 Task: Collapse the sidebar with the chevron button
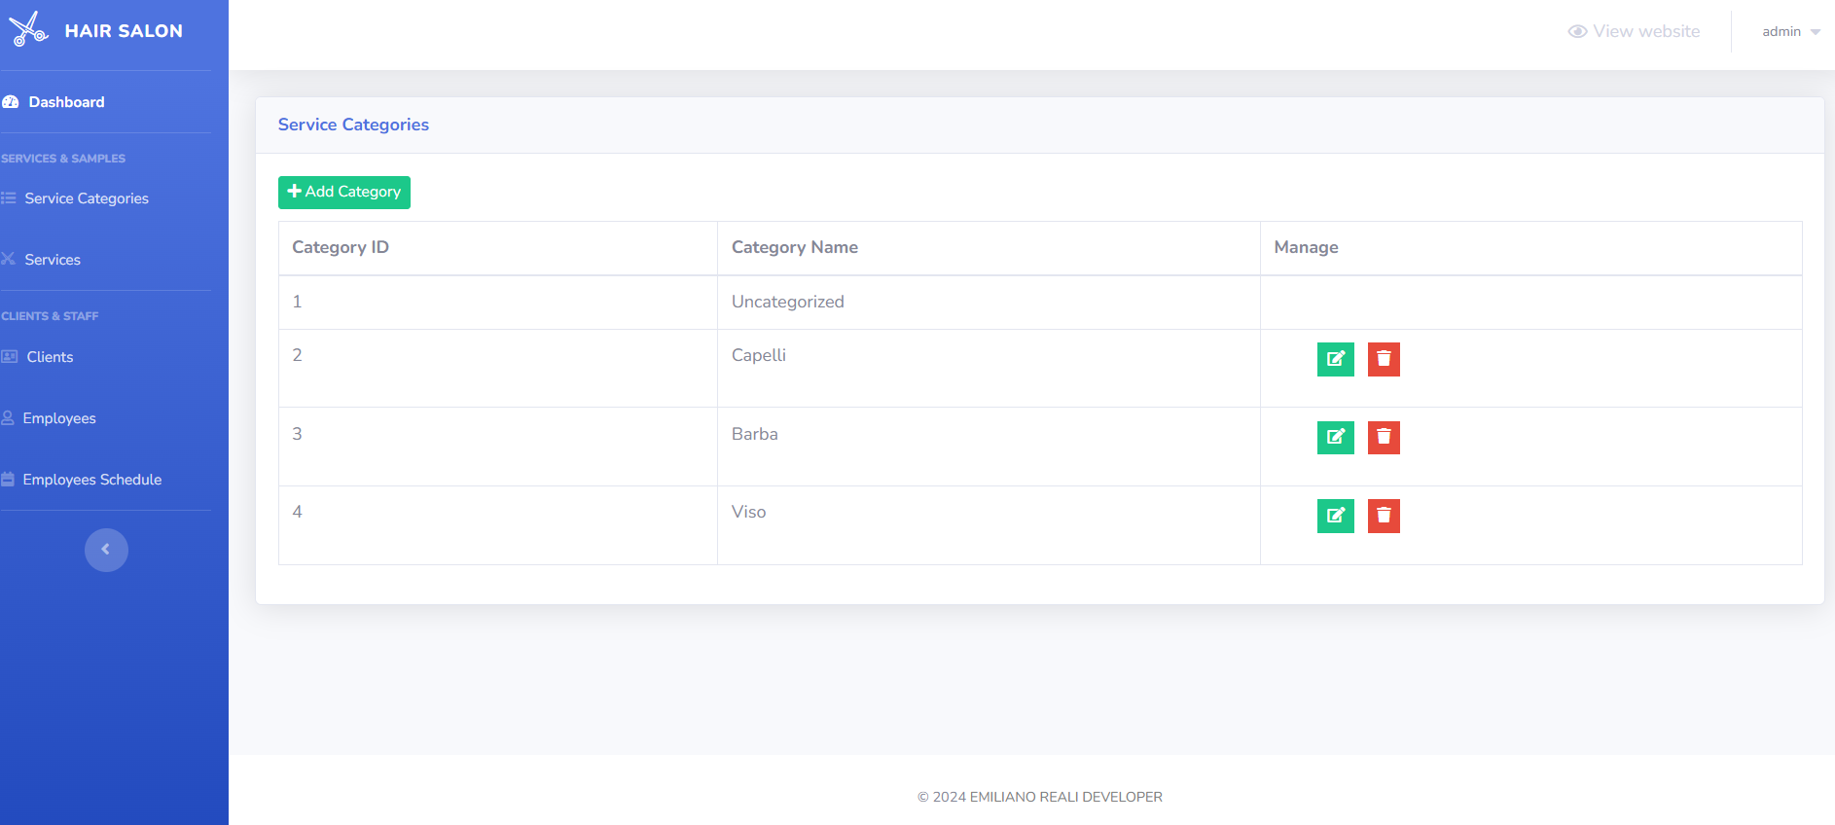click(106, 550)
